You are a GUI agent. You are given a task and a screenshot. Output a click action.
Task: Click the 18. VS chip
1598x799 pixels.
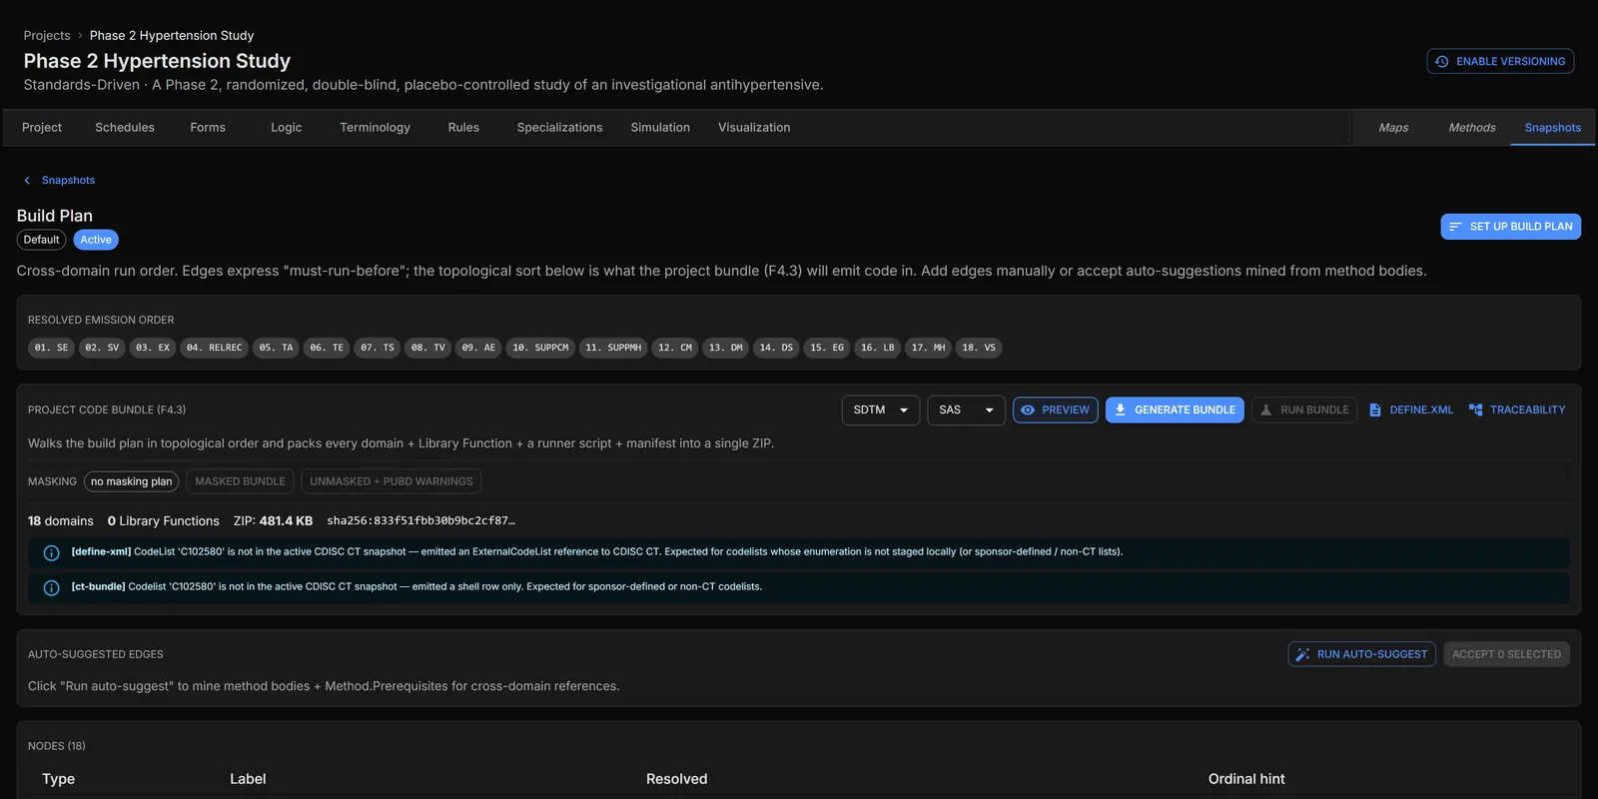pos(979,348)
